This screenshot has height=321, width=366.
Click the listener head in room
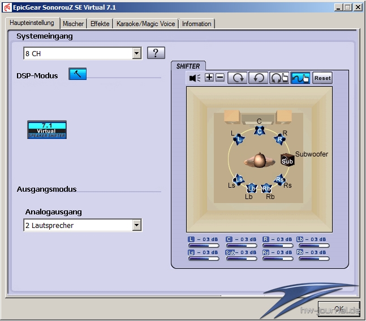[259, 160]
